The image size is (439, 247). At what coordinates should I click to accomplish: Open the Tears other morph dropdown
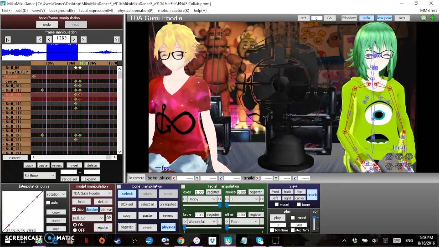(244, 222)
